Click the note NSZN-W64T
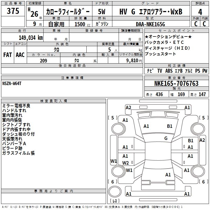This screenshot has height=210, width=210. pyautogui.click(x=12, y=83)
